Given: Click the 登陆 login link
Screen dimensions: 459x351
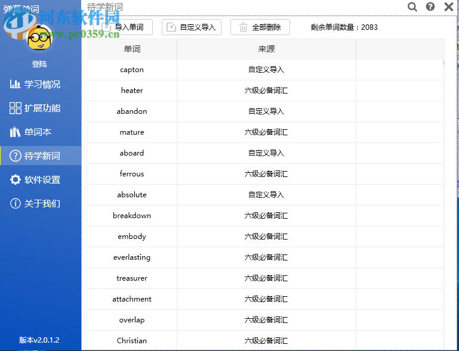Looking at the screenshot, I should (x=39, y=64).
